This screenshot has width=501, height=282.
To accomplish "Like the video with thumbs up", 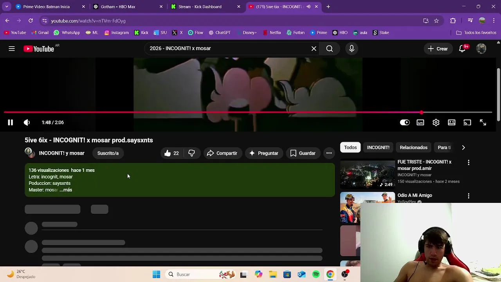I will pyautogui.click(x=171, y=153).
